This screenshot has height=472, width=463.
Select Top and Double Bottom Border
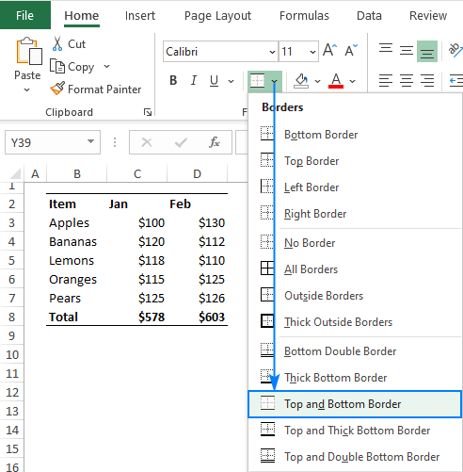click(355, 457)
